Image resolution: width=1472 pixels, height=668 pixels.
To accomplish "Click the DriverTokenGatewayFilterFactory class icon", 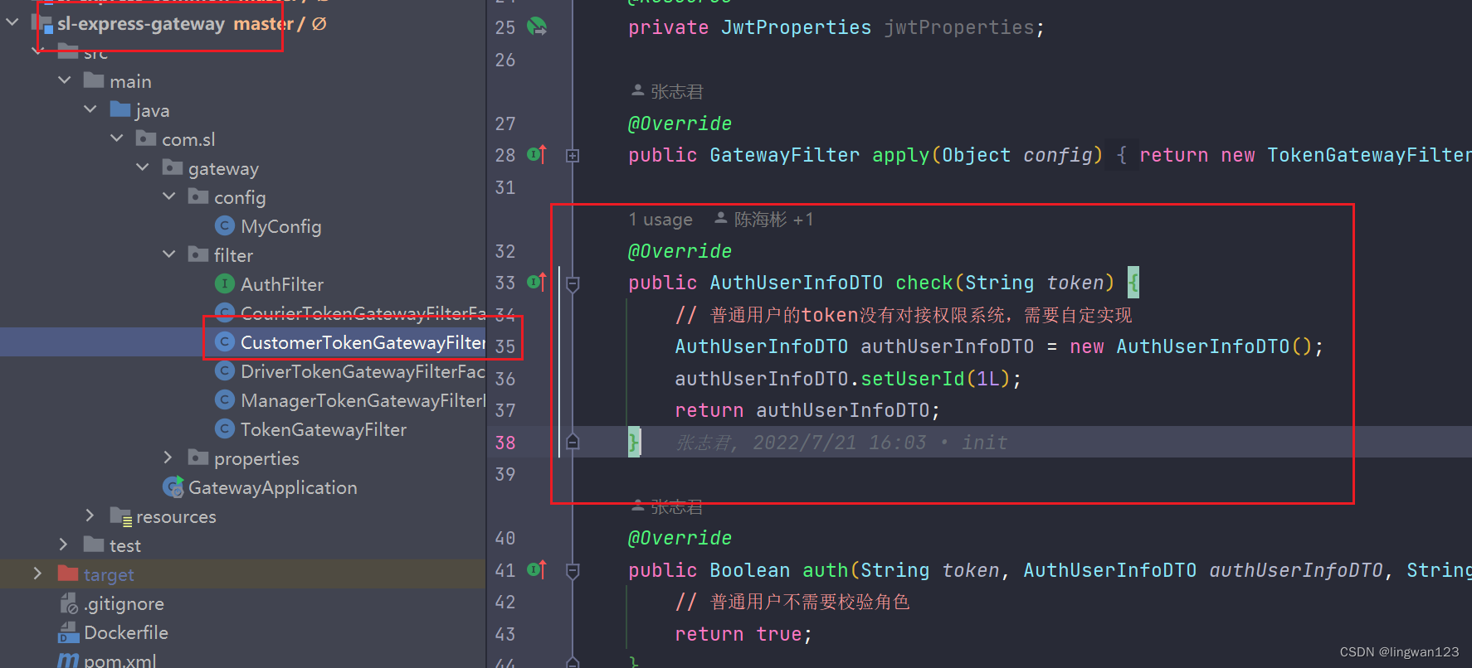I will click(x=225, y=370).
